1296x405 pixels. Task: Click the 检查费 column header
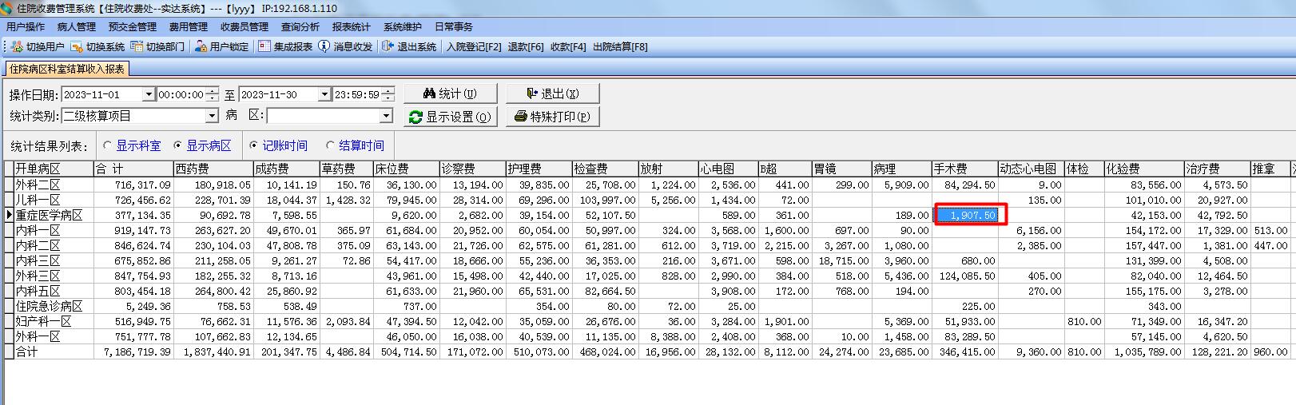click(605, 169)
